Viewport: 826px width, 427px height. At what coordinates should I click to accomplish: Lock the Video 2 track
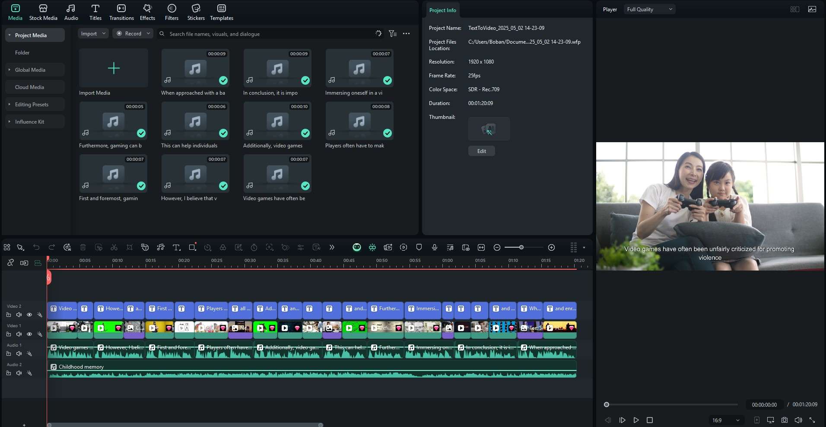pos(9,315)
